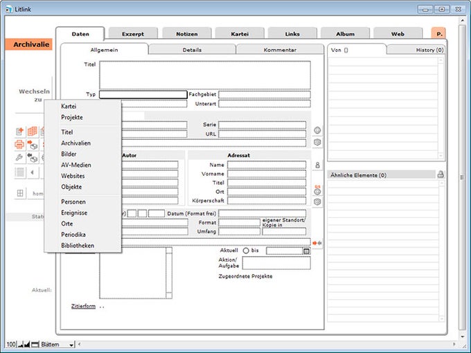Open the calendar picker next to bis field
Screen dimensions: 471x353
306,251
